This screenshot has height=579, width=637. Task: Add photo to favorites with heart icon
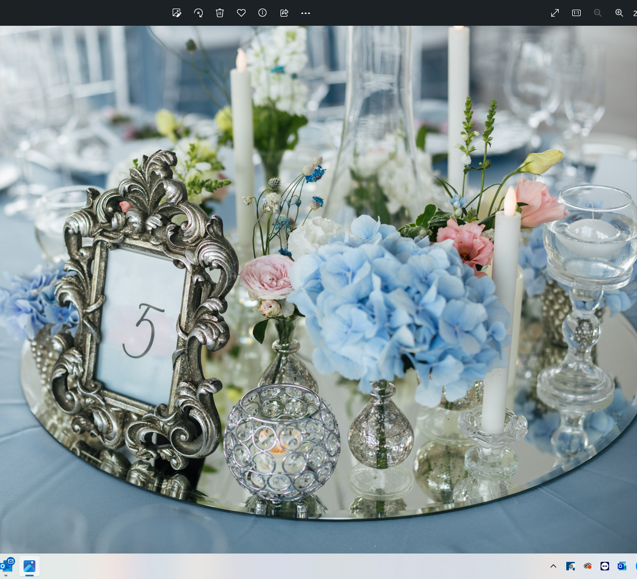[241, 13]
